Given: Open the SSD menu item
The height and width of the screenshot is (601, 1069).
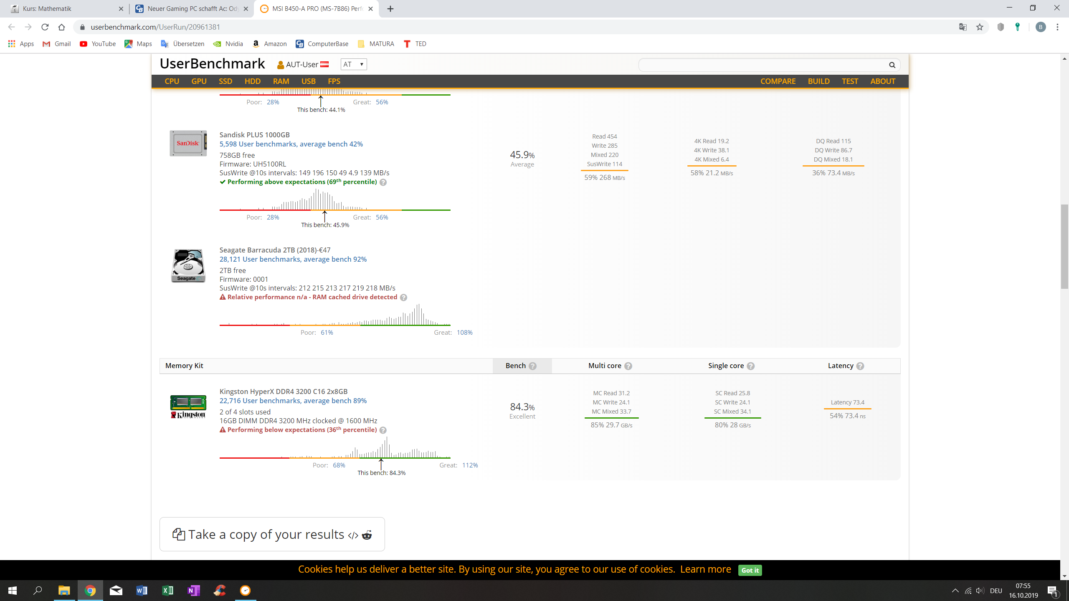Looking at the screenshot, I should coord(225,81).
